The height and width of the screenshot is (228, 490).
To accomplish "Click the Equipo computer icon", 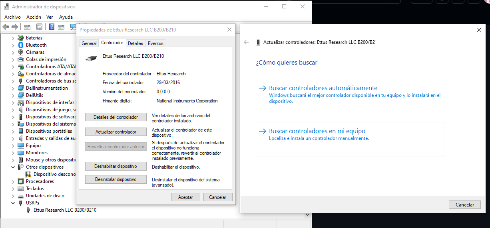I will coord(21,145).
